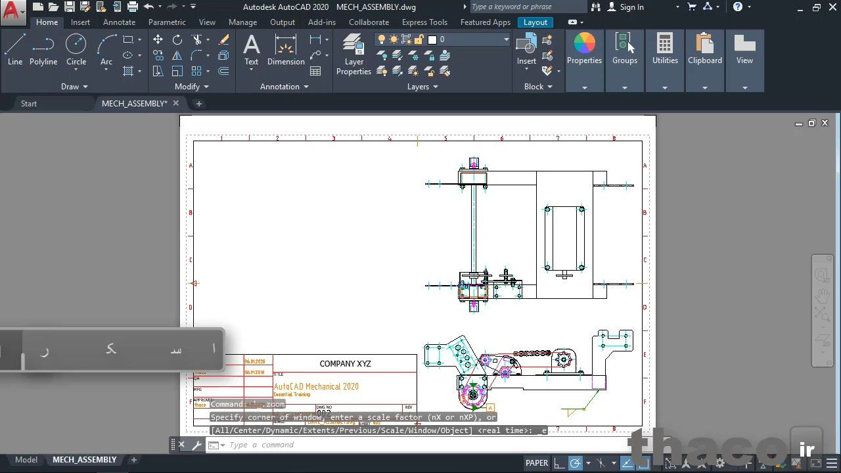This screenshot has width=841, height=473.
Task: Close the MECH_ASSEMBLY file tab
Action: (x=175, y=104)
